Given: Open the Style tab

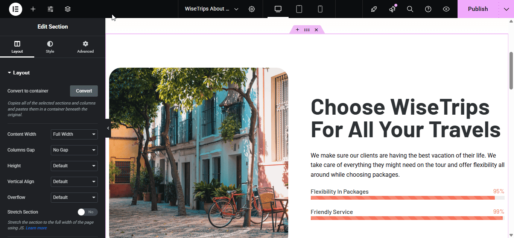Looking at the screenshot, I should pos(50,47).
